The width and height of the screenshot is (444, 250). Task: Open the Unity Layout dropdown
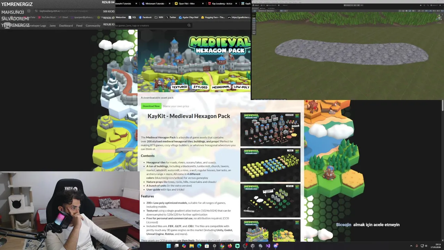434,5
